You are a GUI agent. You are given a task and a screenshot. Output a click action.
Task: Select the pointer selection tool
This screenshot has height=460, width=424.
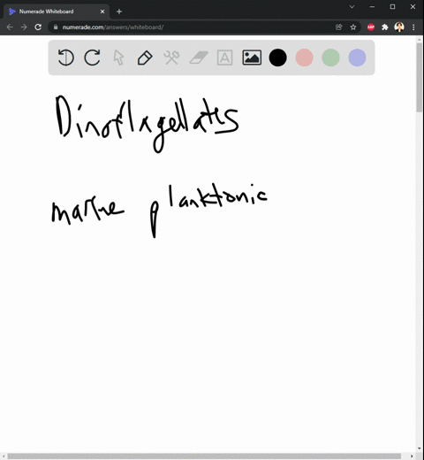118,57
